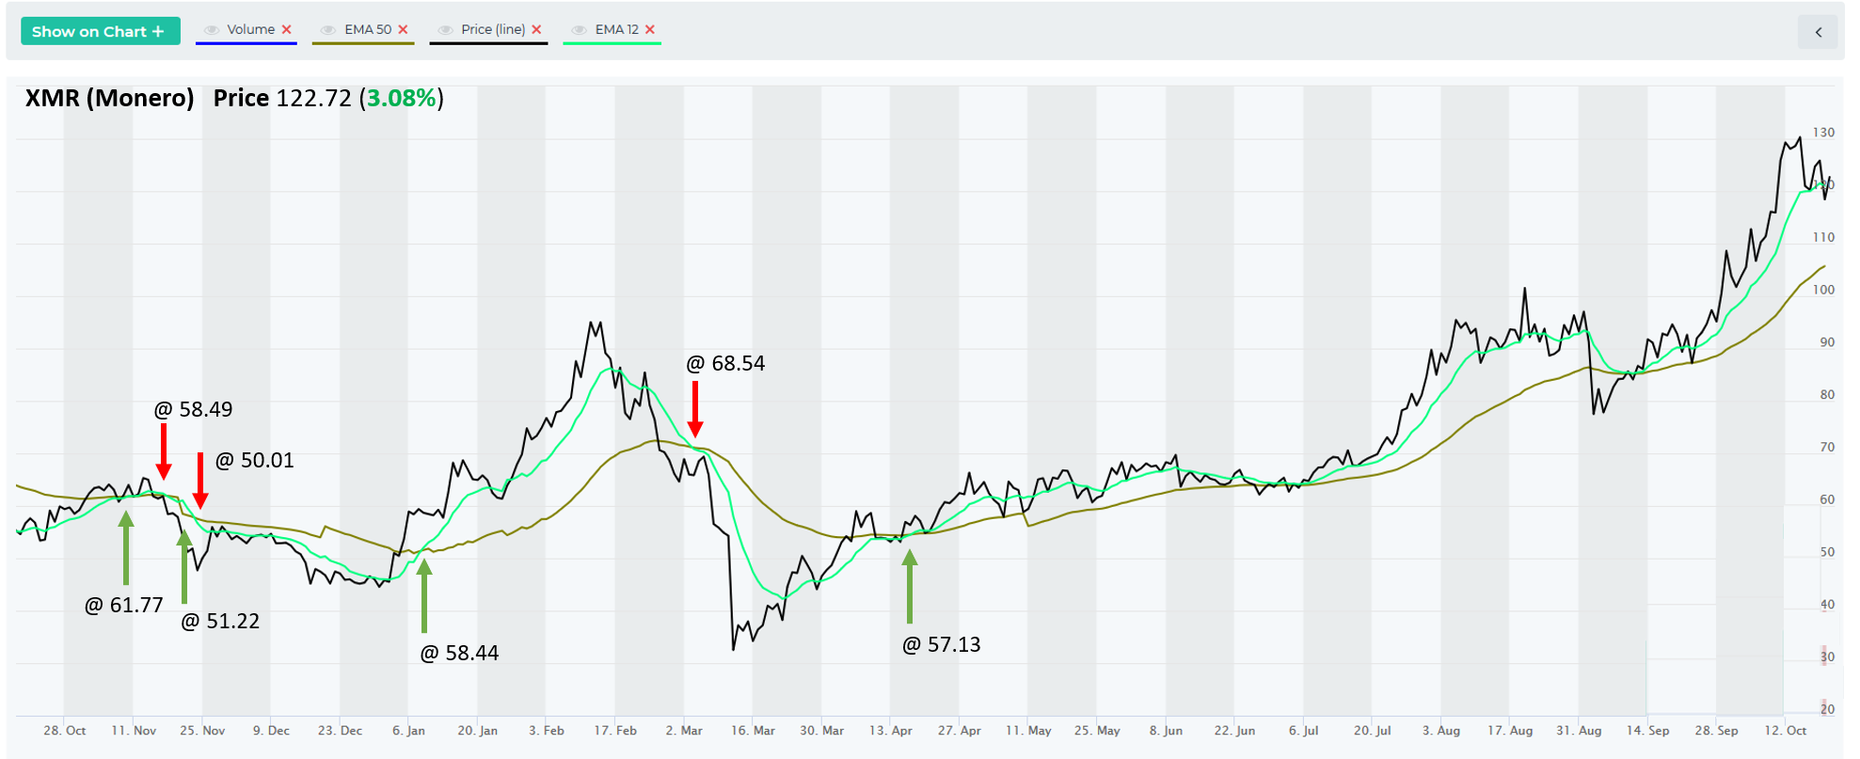Click the 28. Oct date axis label

tap(65, 731)
